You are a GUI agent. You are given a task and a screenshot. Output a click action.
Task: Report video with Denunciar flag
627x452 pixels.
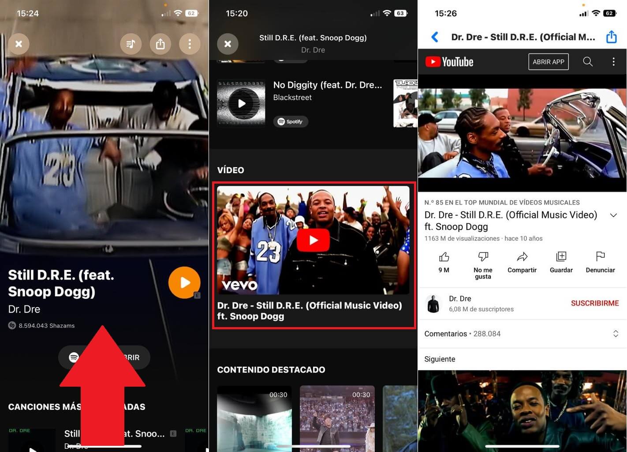pos(600,256)
